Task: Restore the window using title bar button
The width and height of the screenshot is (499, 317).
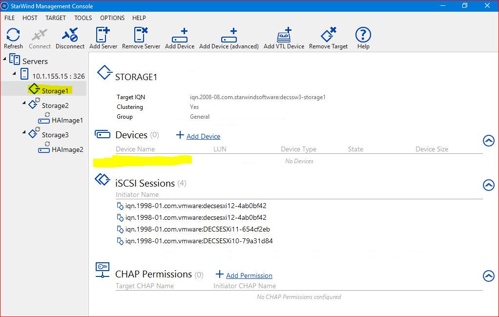Action: coord(465,5)
